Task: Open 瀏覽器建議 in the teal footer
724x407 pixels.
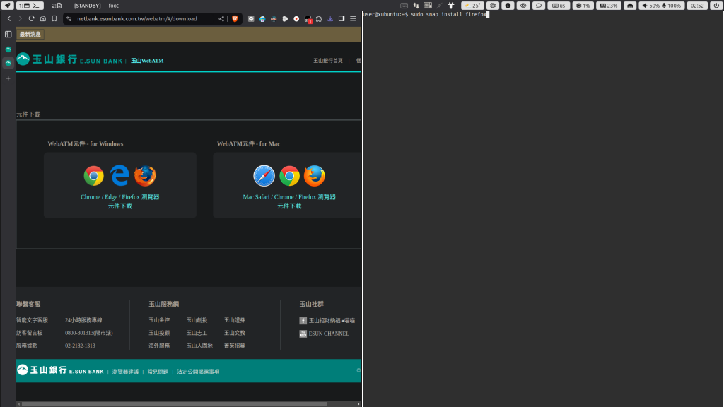Action: (x=126, y=372)
